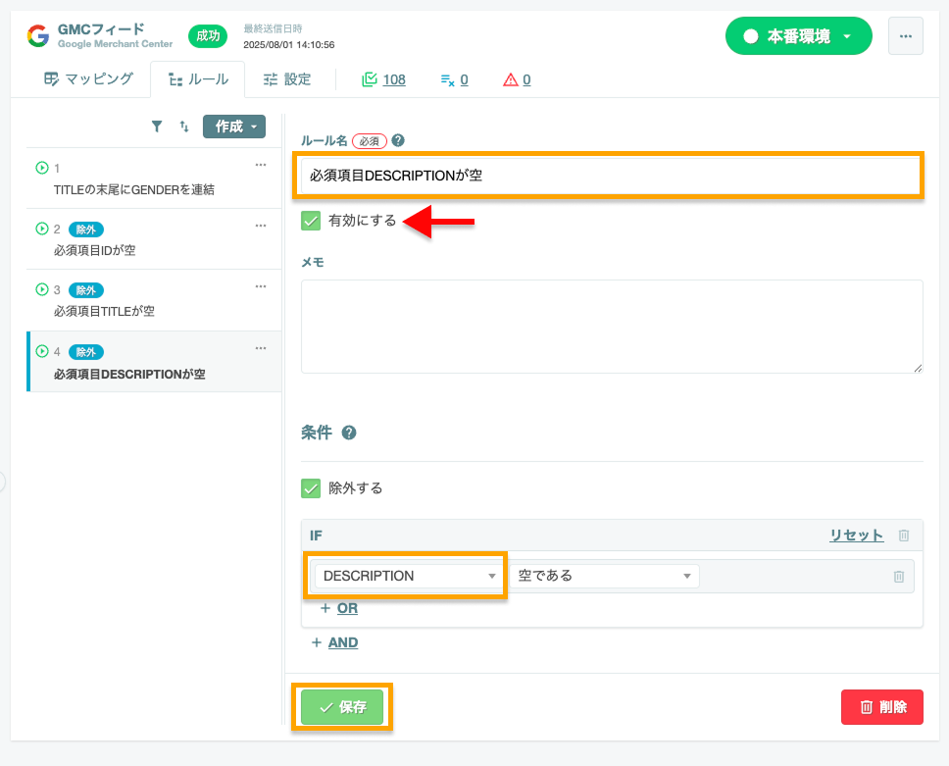
Task: Click the 削除 delete button
Action: (x=881, y=706)
